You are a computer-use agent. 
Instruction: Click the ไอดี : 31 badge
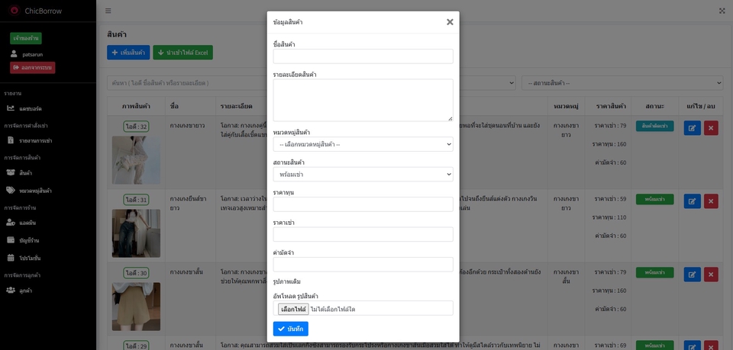point(136,200)
